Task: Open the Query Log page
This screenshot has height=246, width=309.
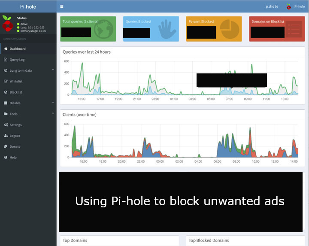Action: click(x=28, y=60)
